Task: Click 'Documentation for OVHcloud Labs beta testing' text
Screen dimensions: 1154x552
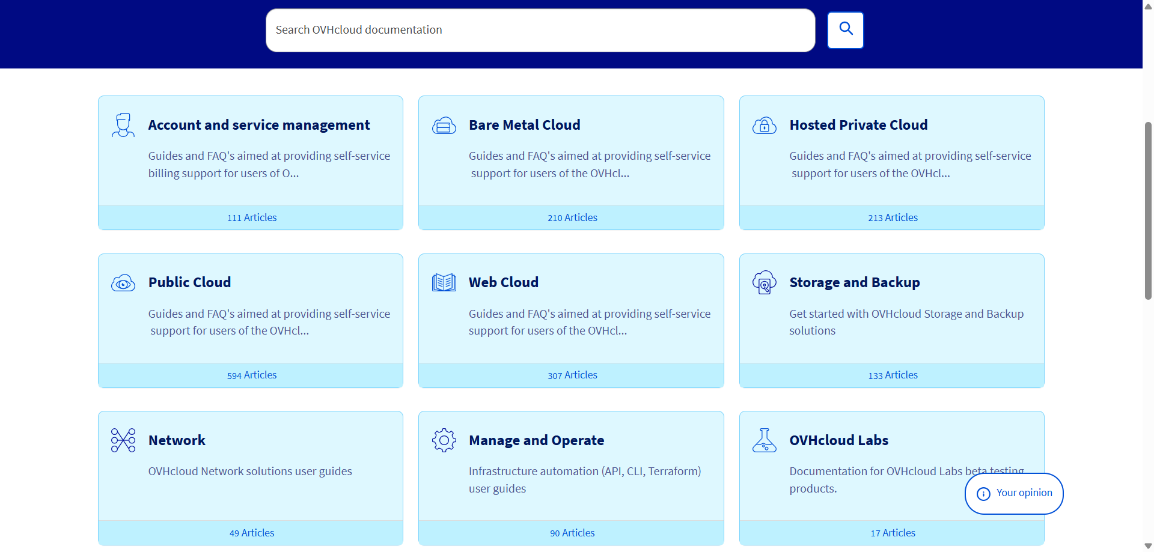Action: (907, 471)
